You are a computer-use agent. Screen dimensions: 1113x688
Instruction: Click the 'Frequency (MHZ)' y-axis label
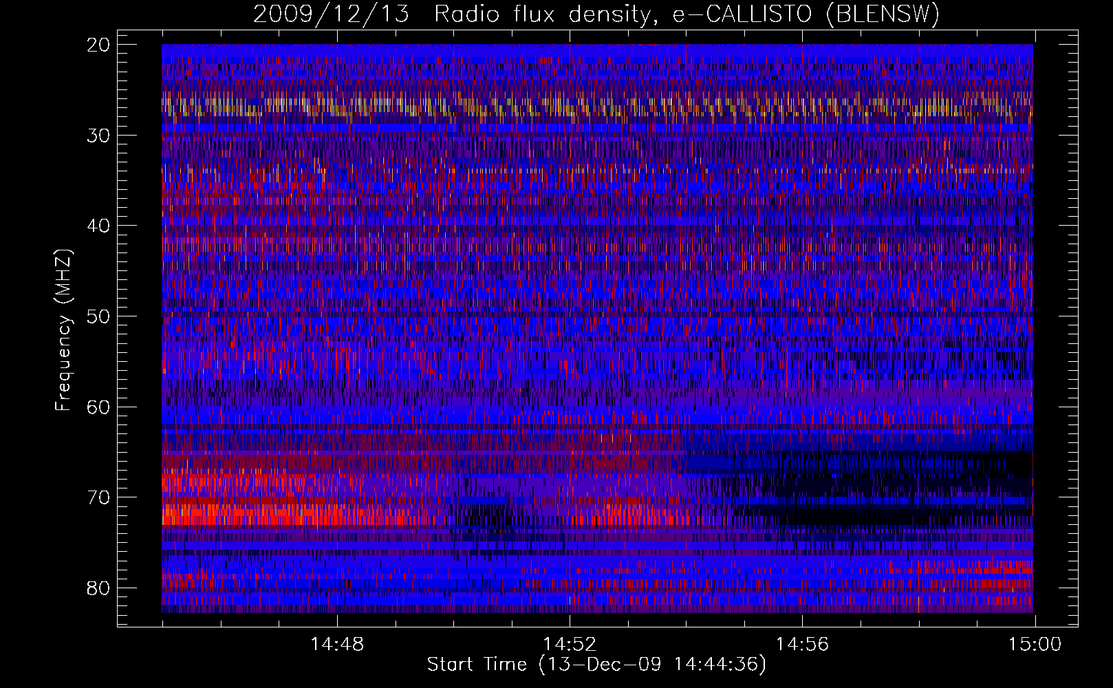[63, 330]
